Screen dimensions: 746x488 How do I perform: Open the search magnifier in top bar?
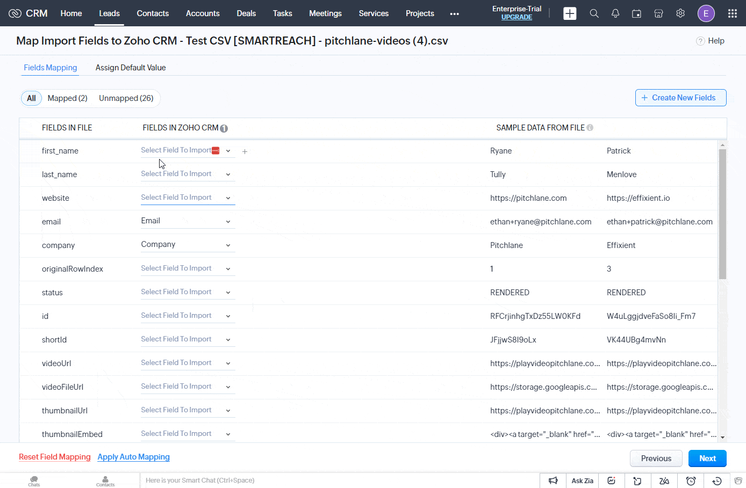(594, 13)
